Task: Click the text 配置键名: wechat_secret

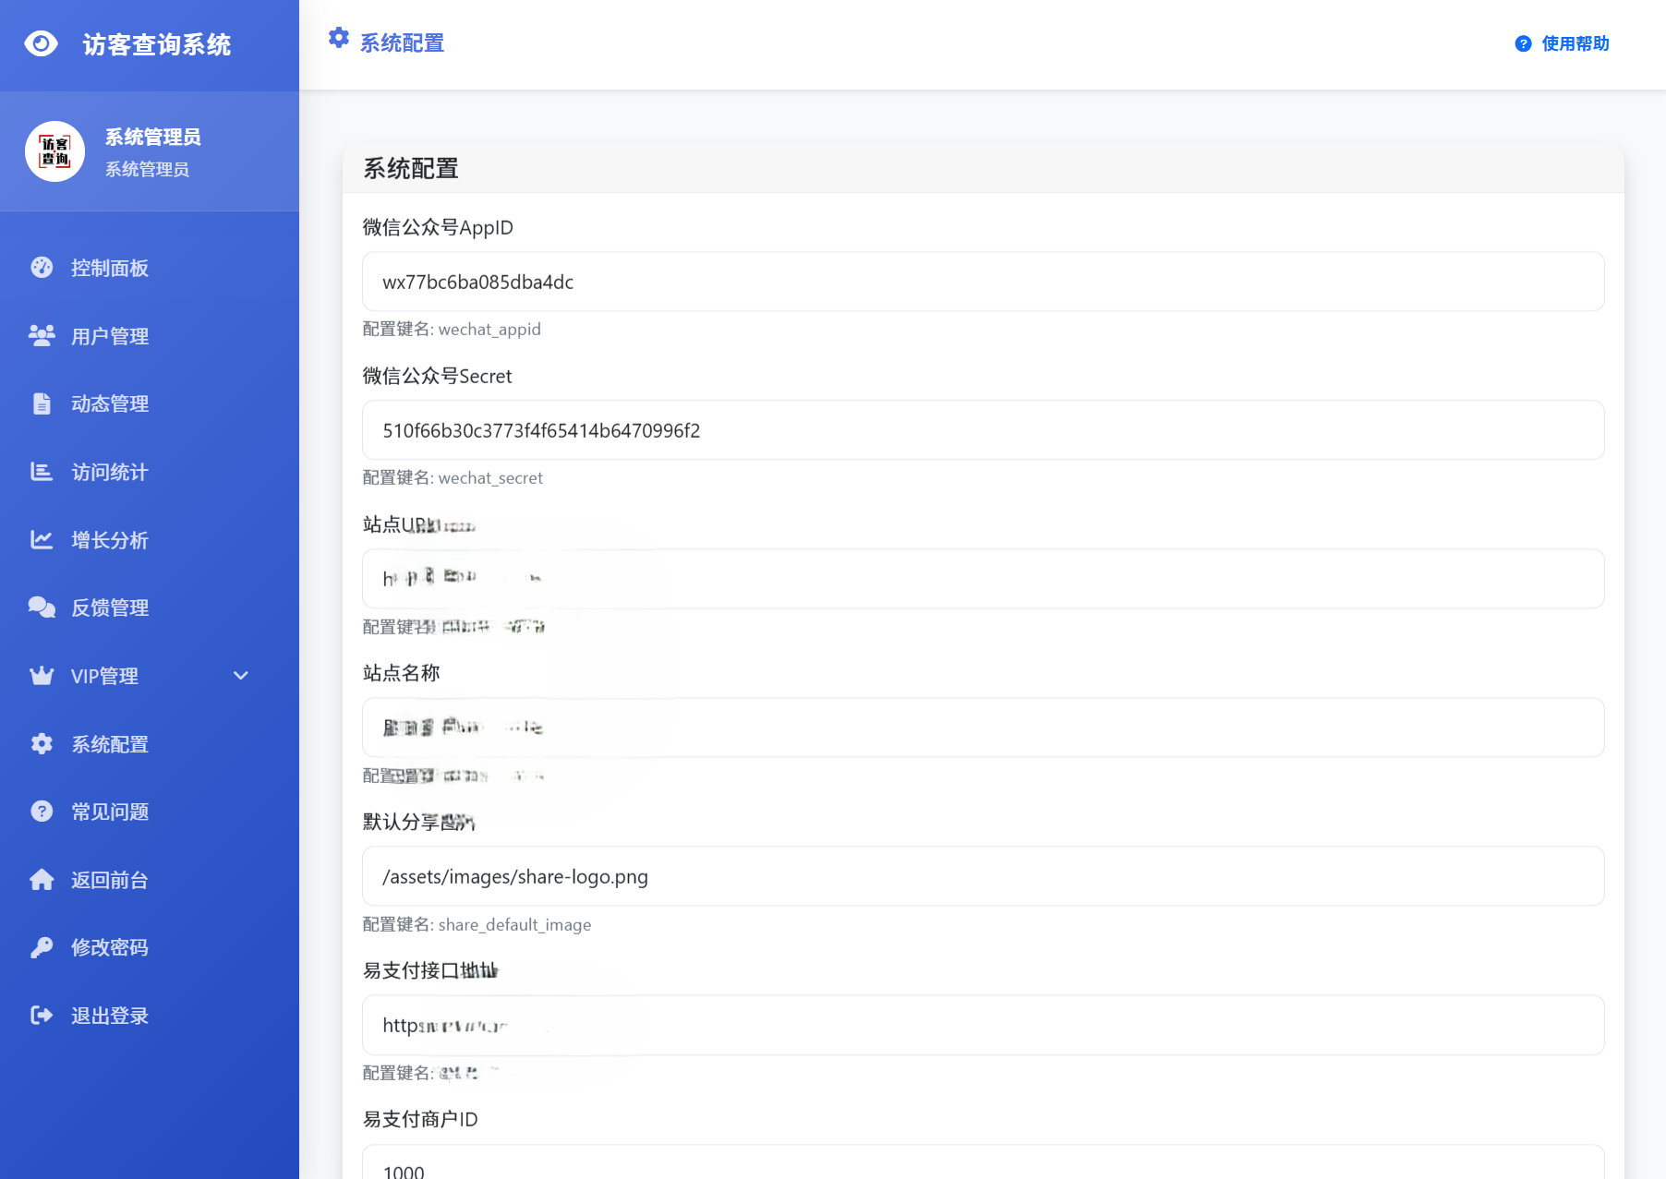Action: (453, 478)
